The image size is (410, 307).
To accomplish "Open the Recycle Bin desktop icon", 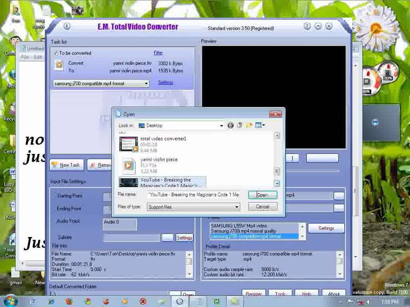I will (9, 112).
